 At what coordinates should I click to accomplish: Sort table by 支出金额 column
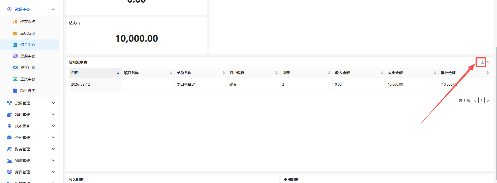[x=435, y=73]
